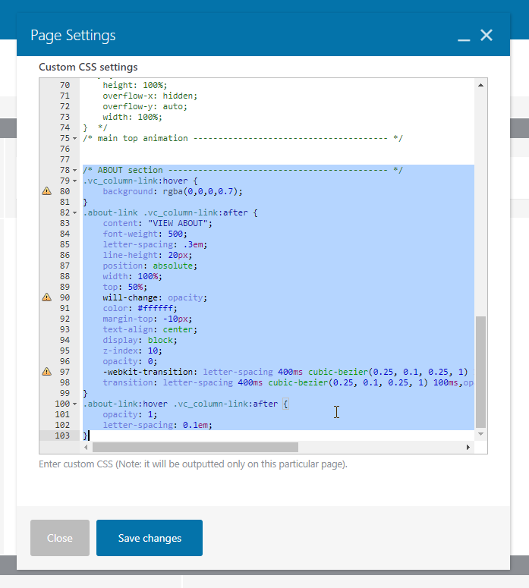
Task: Click the content "VIEW ABOUT" line
Action: (158, 223)
